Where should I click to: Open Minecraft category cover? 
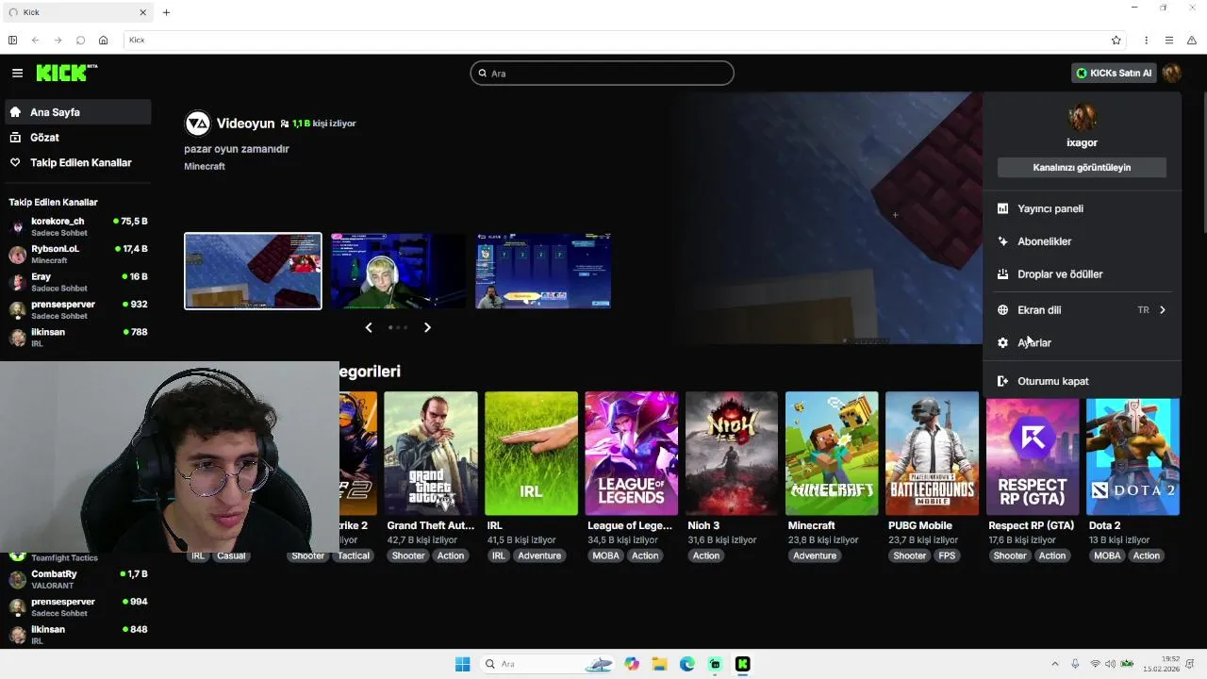pos(832,454)
